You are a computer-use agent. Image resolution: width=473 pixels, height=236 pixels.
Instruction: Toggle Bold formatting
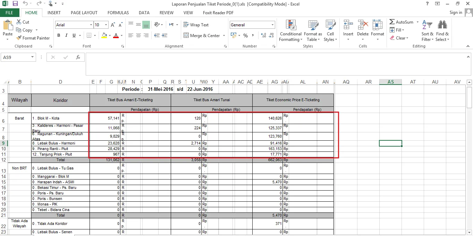59,35
